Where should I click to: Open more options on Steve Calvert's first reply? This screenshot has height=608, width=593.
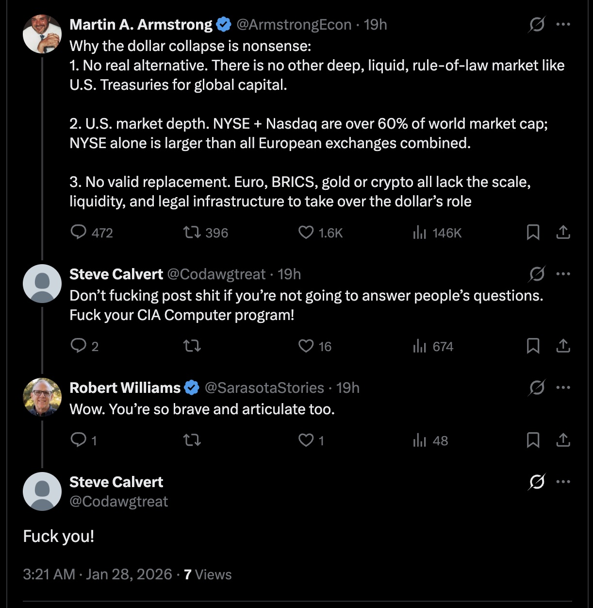pos(563,274)
